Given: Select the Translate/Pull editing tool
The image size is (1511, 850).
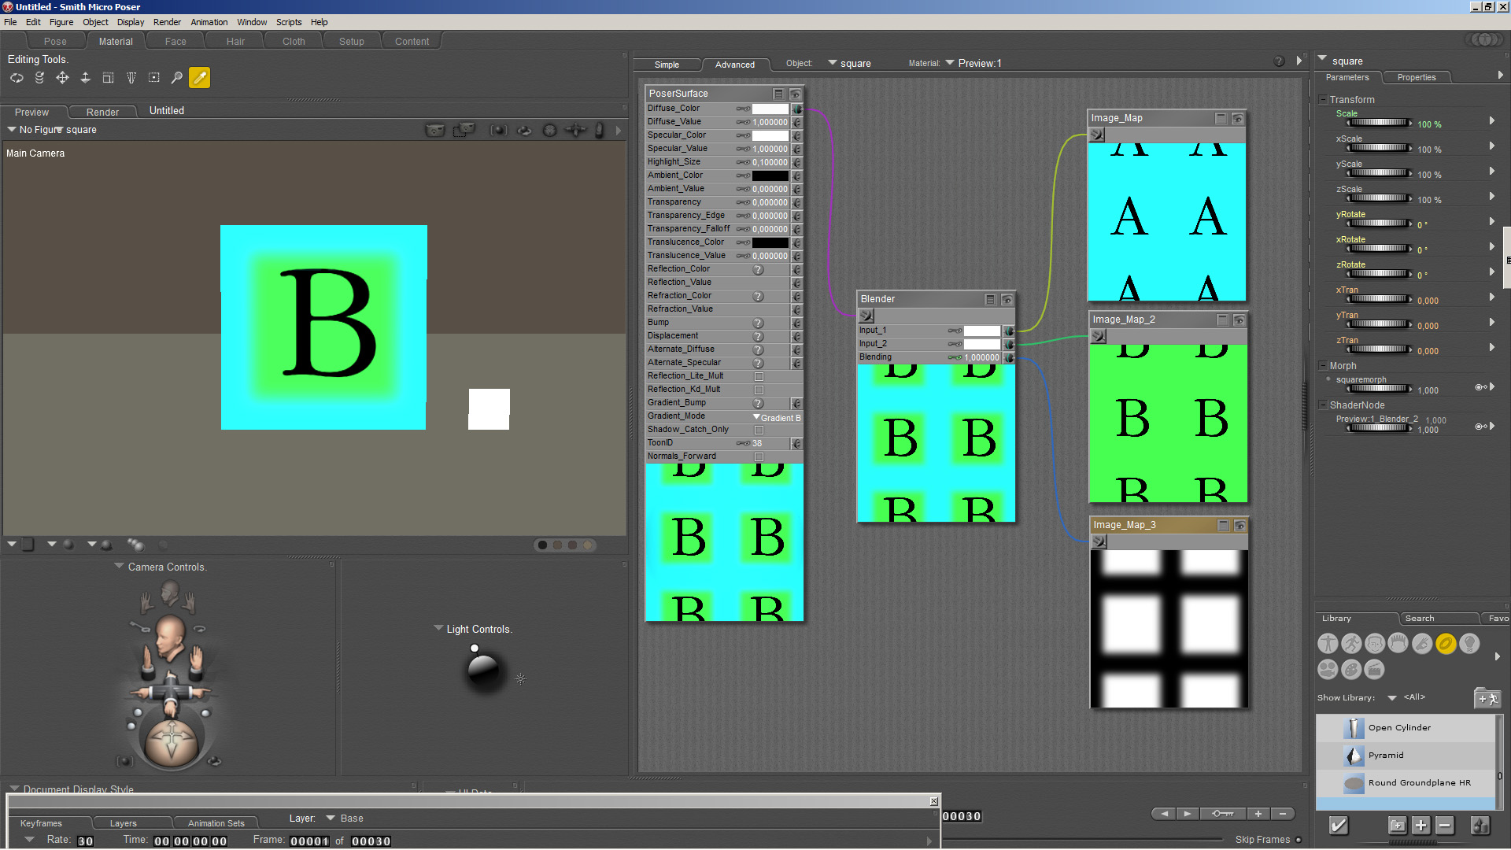Looking at the screenshot, I should pos(62,78).
